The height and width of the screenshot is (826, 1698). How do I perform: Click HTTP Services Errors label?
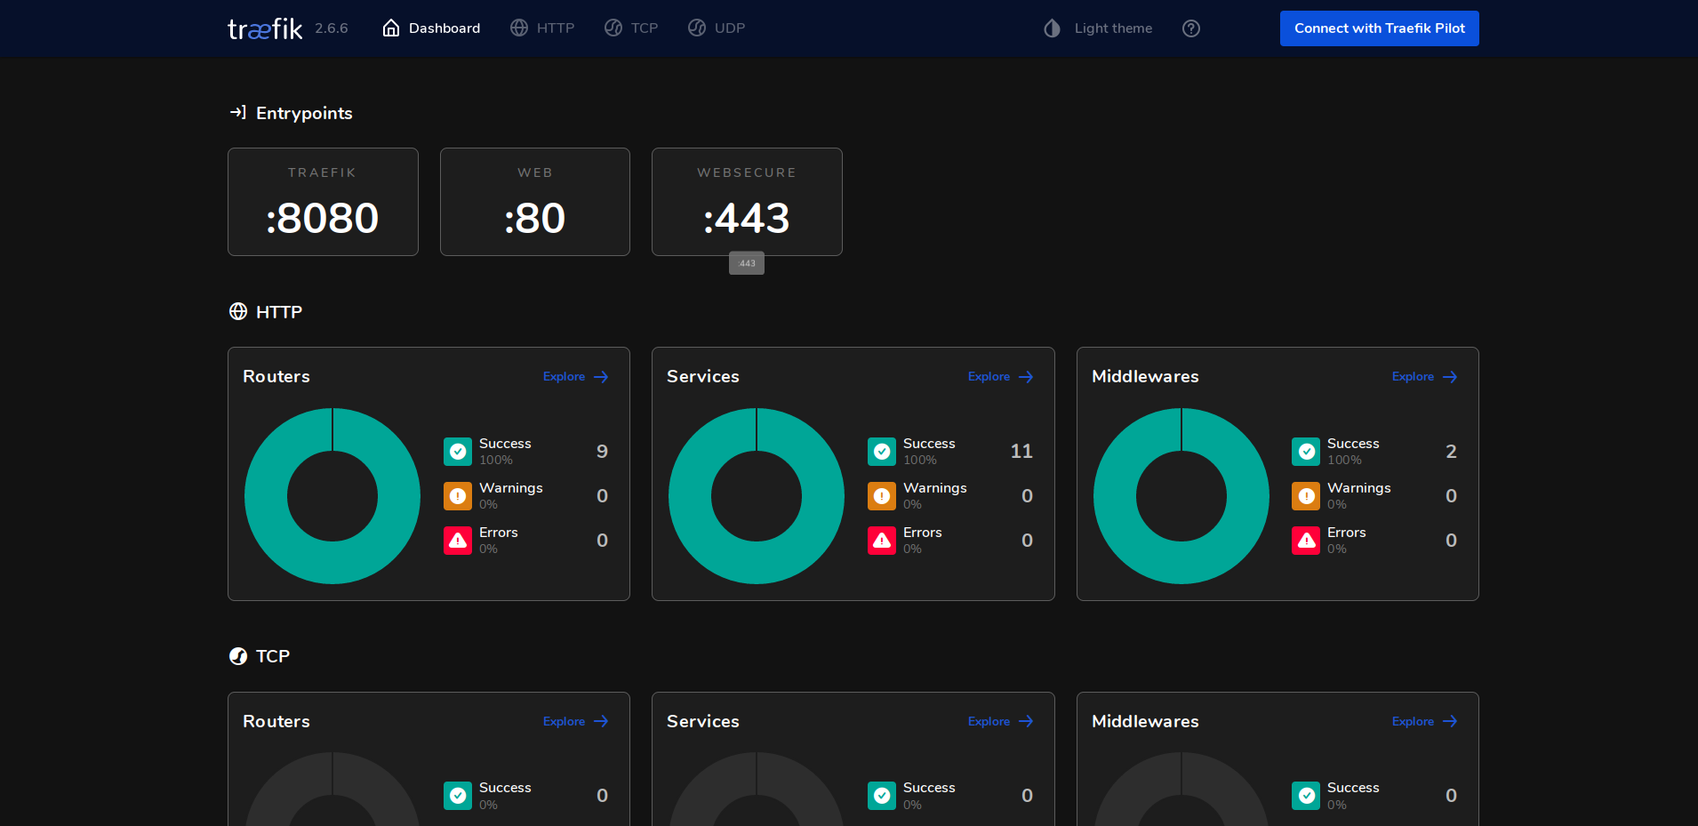(923, 533)
